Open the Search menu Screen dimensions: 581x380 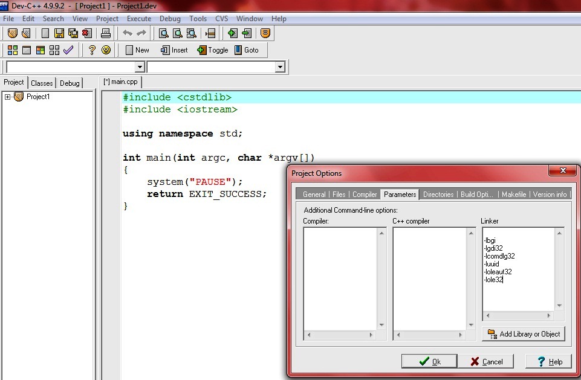tap(53, 19)
